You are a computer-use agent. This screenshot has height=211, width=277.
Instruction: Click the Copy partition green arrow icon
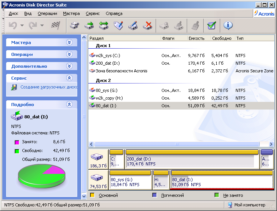pos(89,26)
